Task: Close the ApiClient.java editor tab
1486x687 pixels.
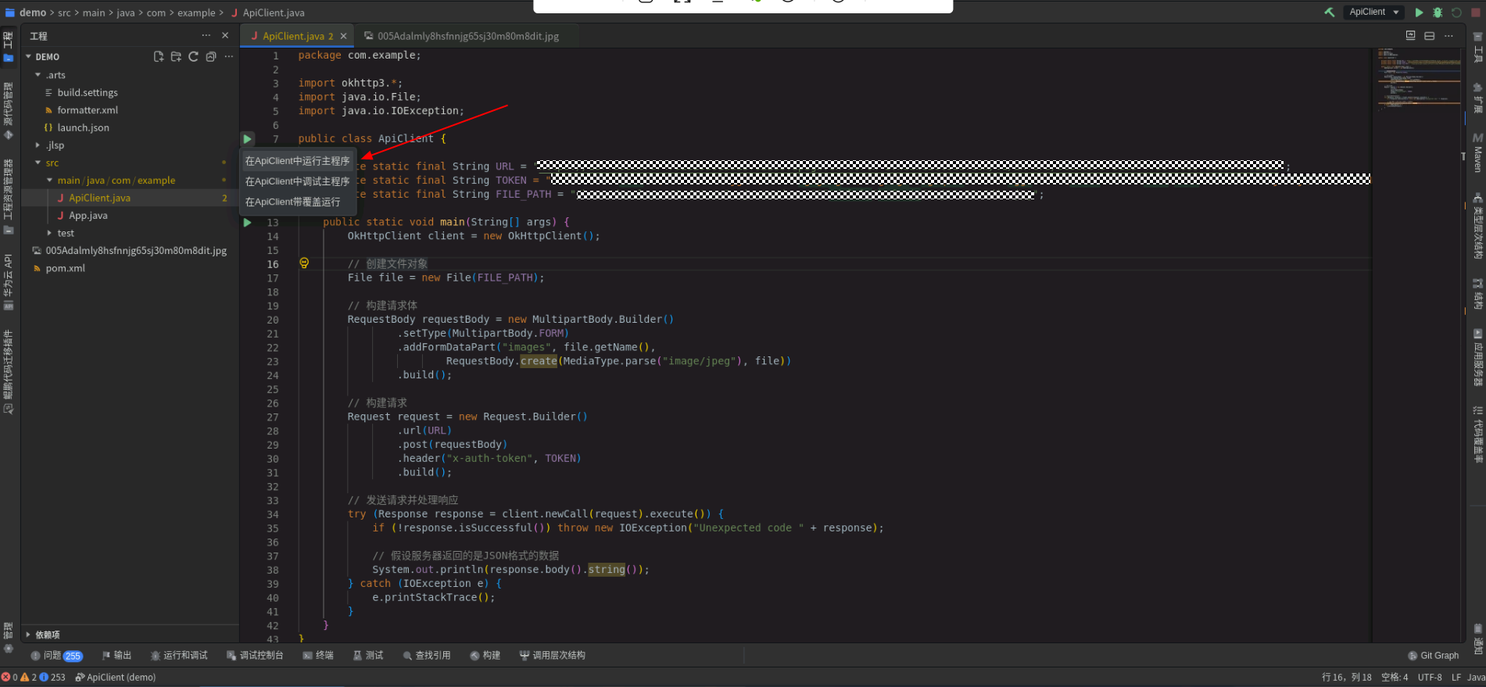Action: (x=343, y=36)
